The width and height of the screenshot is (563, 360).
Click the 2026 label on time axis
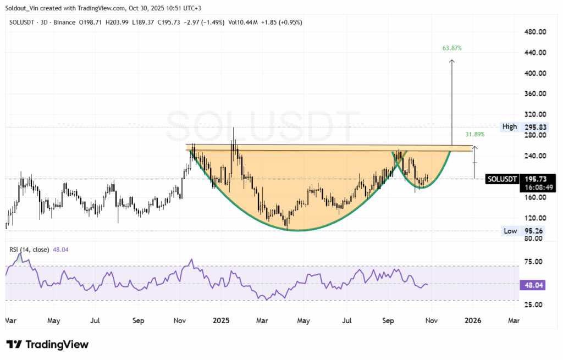(x=473, y=320)
